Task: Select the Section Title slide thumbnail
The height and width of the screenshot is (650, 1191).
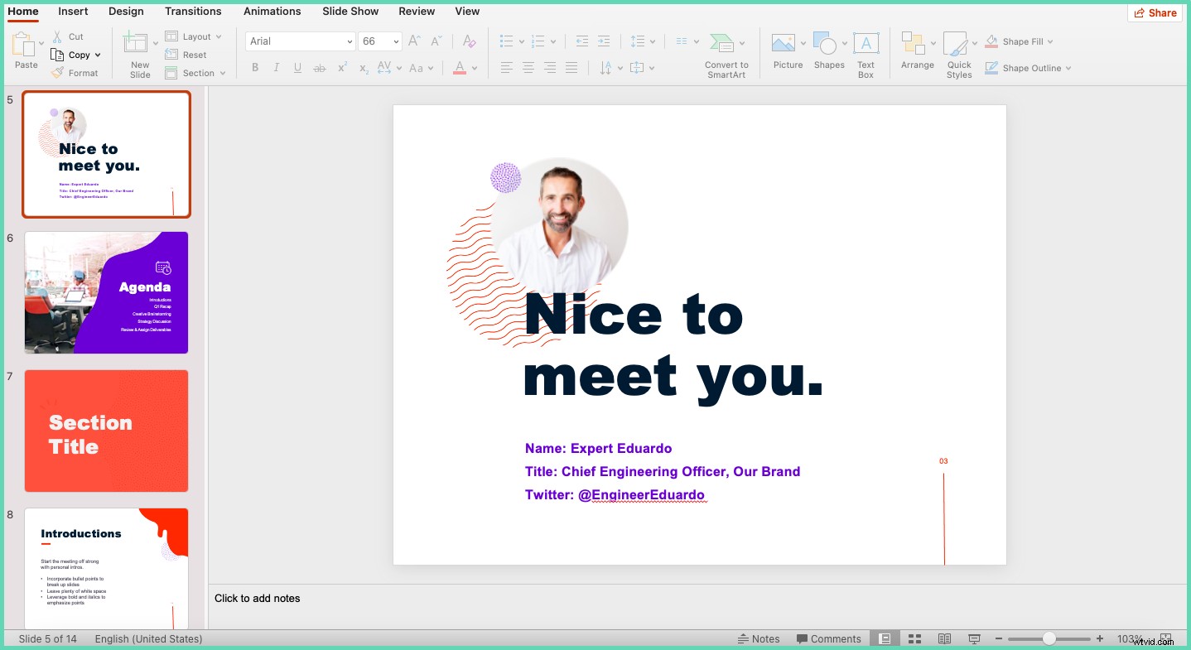Action: [x=106, y=431]
